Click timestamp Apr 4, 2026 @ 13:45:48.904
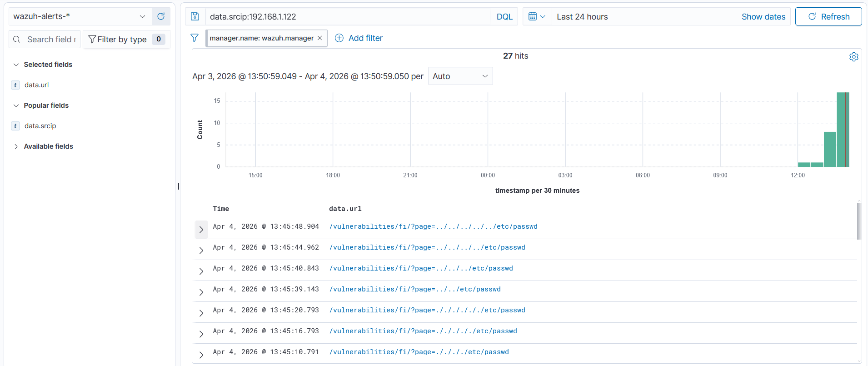The width and height of the screenshot is (868, 366). coord(266,226)
